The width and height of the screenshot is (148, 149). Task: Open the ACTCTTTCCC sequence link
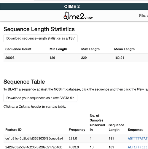pyautogui.click(x=138, y=147)
